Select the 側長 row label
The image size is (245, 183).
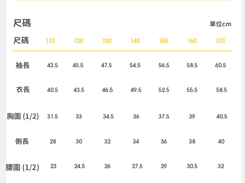click(22, 141)
